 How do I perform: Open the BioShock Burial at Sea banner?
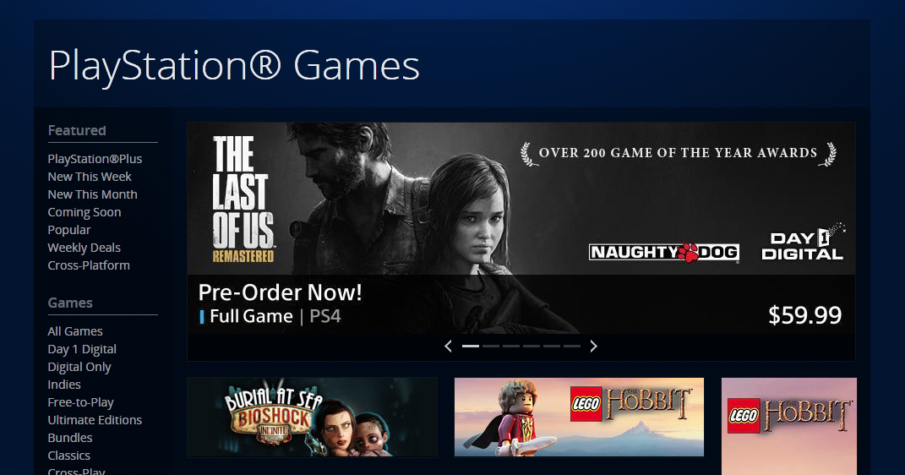[313, 418]
